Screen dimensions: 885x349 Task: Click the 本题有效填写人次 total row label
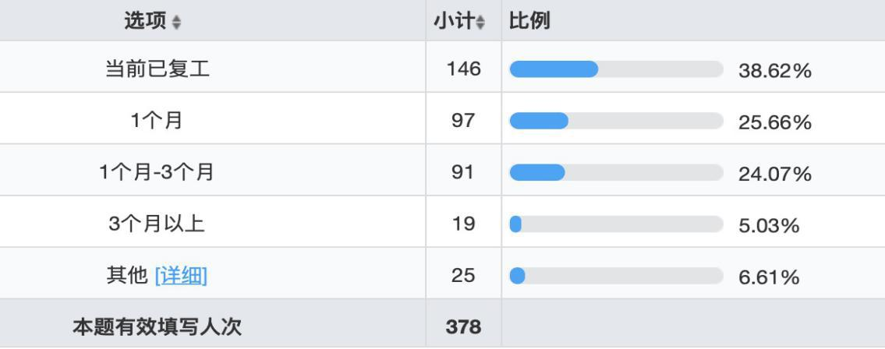click(x=158, y=327)
